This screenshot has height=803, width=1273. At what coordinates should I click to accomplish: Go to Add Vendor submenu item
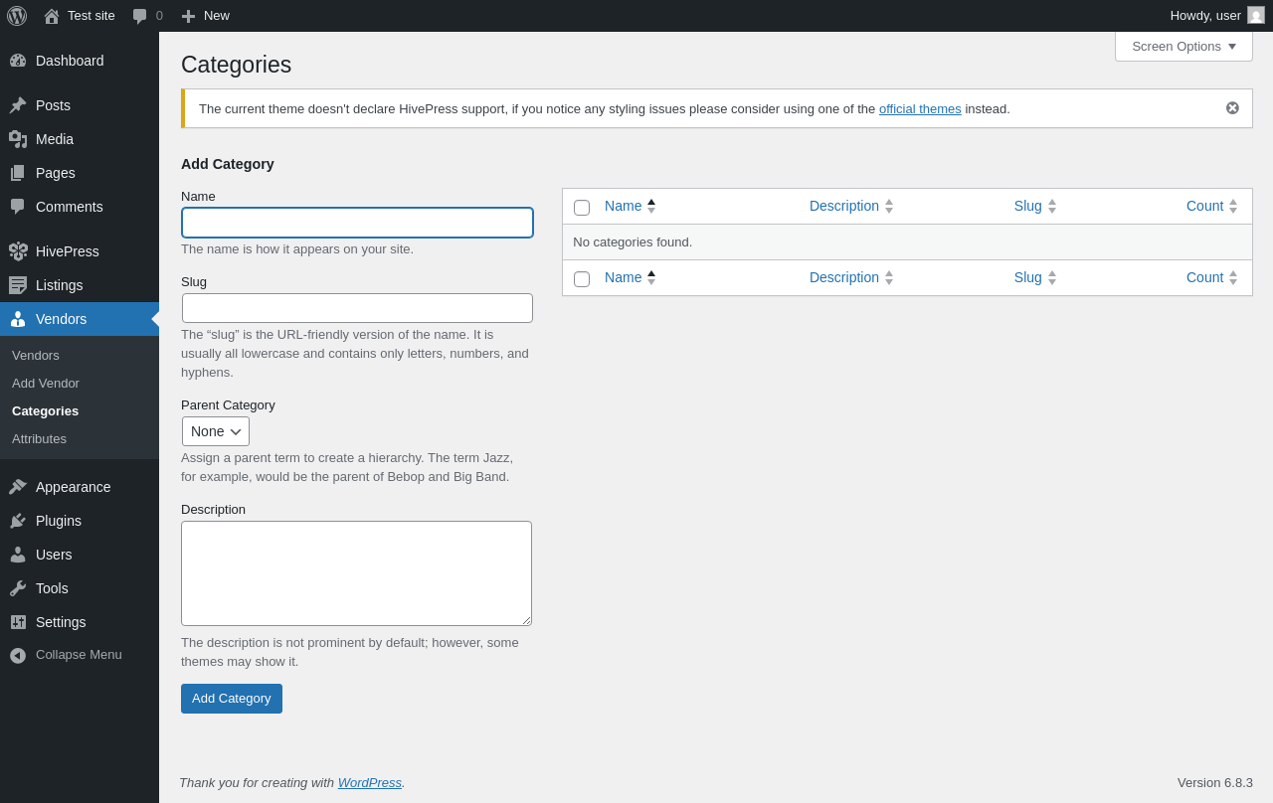[46, 384]
